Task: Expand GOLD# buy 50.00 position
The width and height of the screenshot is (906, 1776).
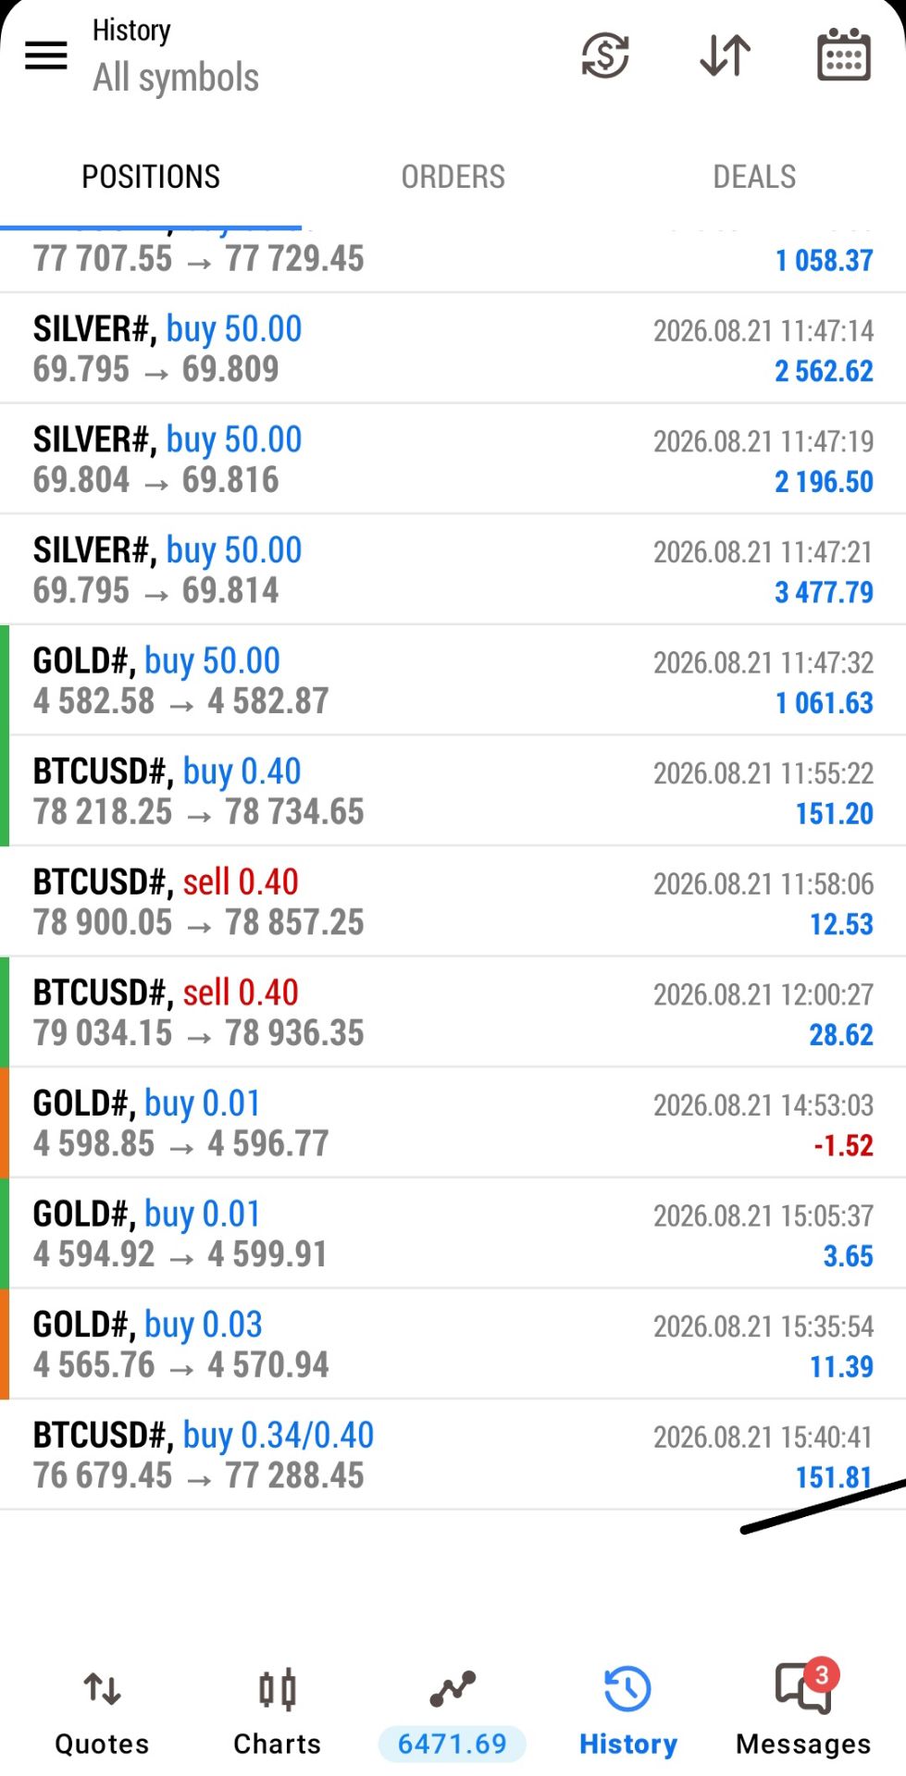Action: click(x=453, y=681)
